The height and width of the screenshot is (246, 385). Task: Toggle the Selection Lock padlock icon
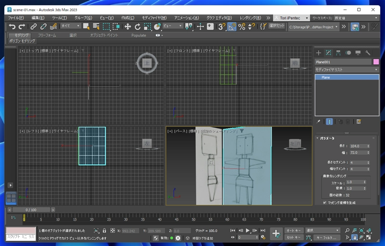click(104, 231)
